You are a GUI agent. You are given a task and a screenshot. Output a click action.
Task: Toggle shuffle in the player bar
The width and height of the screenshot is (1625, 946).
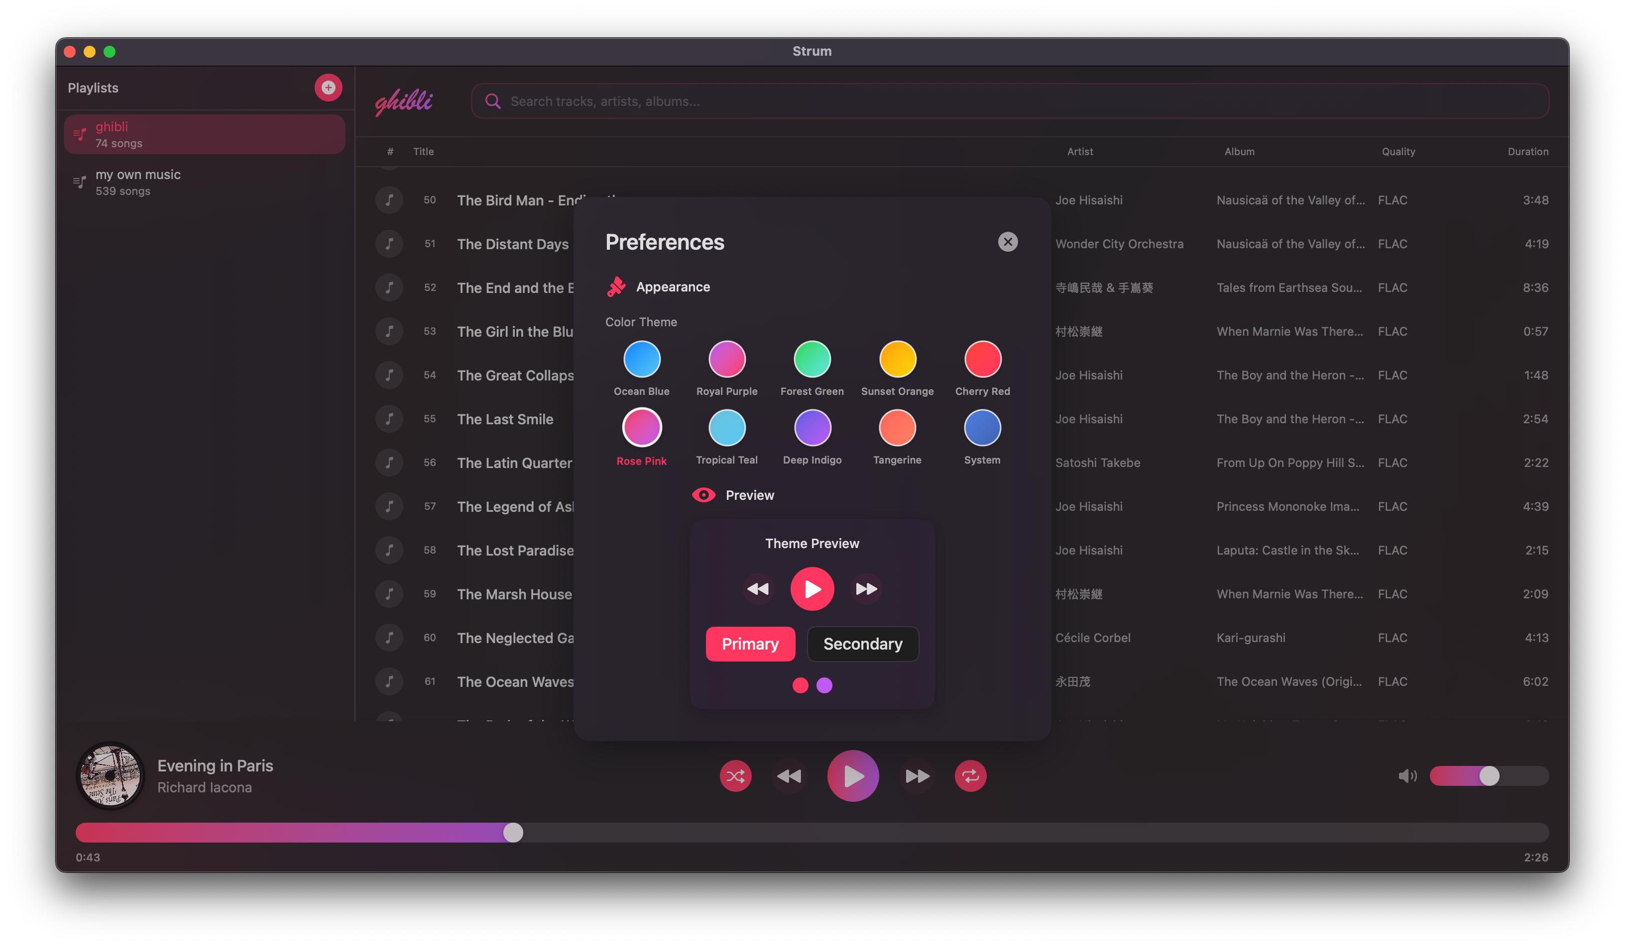pos(735,776)
